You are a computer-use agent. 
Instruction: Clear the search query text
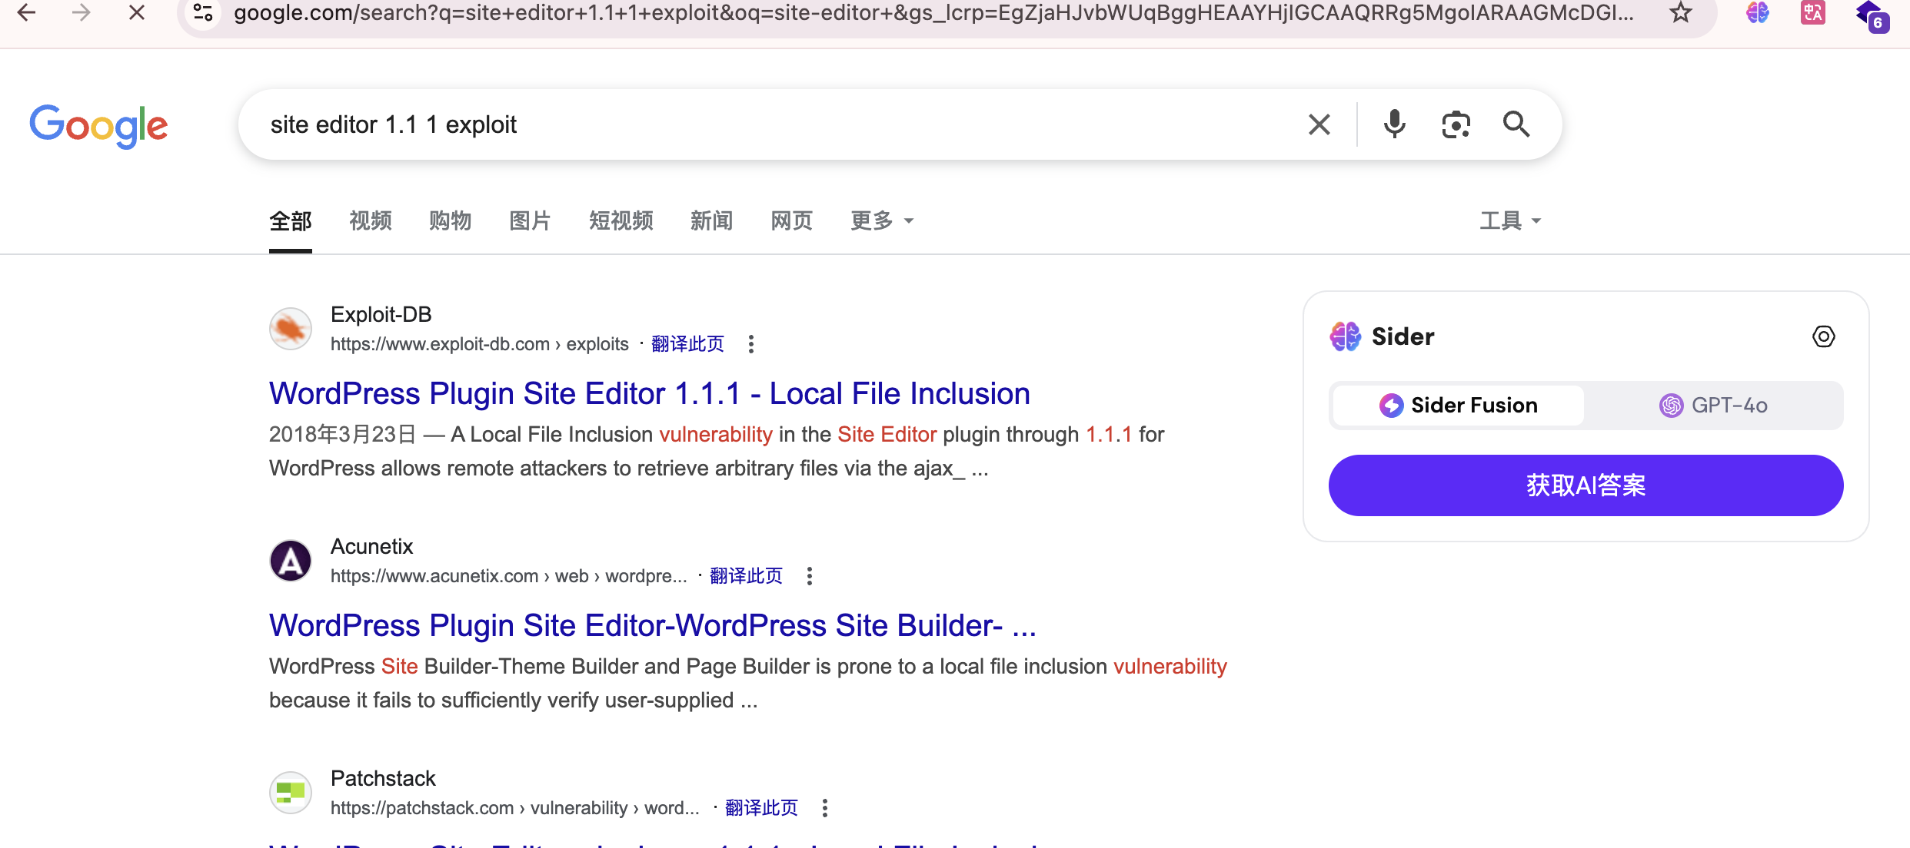tap(1319, 124)
